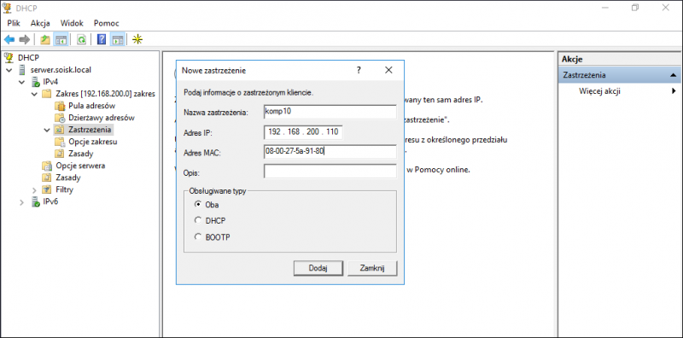The height and width of the screenshot is (338, 683).
Task: Select the DHCP root node icon in tree
Action: pyautogui.click(x=9, y=57)
